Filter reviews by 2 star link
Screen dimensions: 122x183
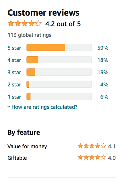(14, 84)
